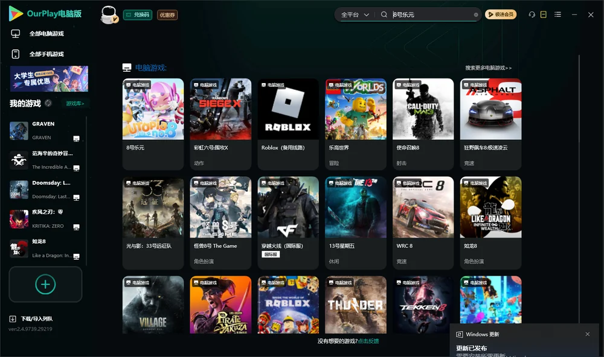Click the Windows 更新 notification title
The image size is (604, 357).
482,334
